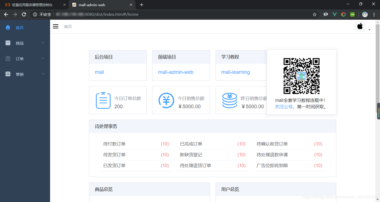Open the mall project link
The image size is (380, 202).
pyautogui.click(x=99, y=72)
